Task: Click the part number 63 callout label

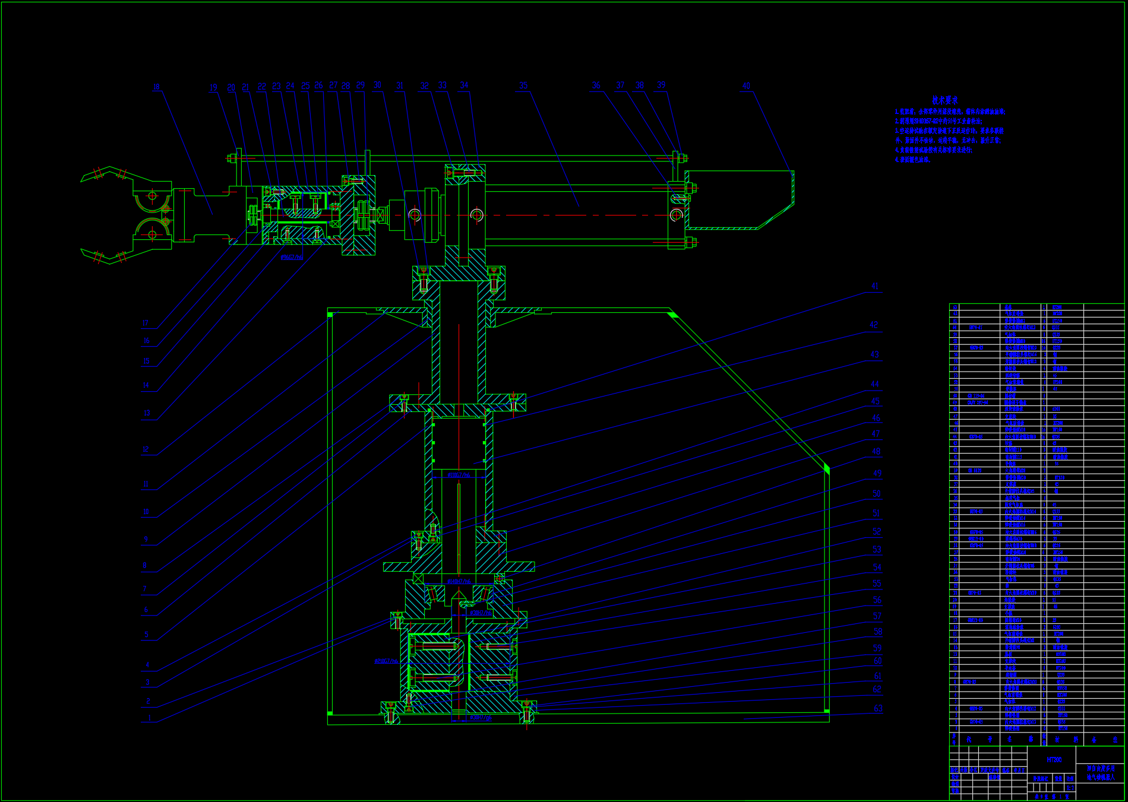Action: pos(878,709)
